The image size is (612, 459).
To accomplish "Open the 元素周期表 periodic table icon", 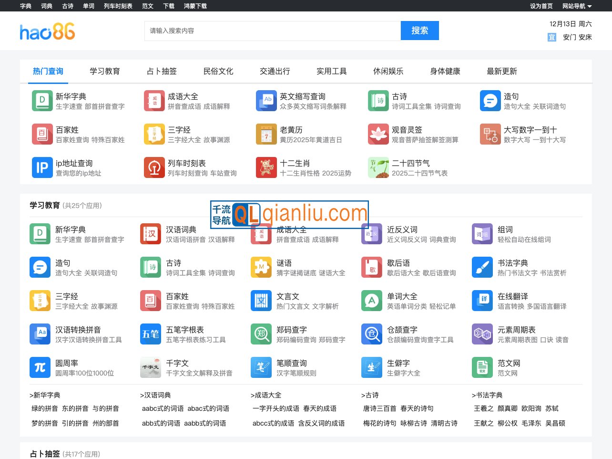I will [x=482, y=334].
